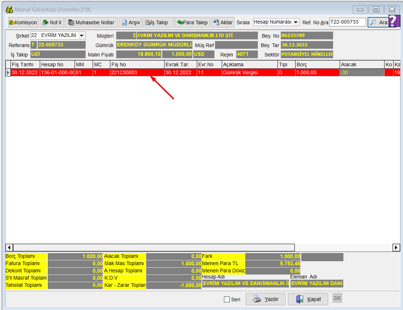
Task: Open the Şirket company dropdown
Action: pyautogui.click(x=81, y=35)
